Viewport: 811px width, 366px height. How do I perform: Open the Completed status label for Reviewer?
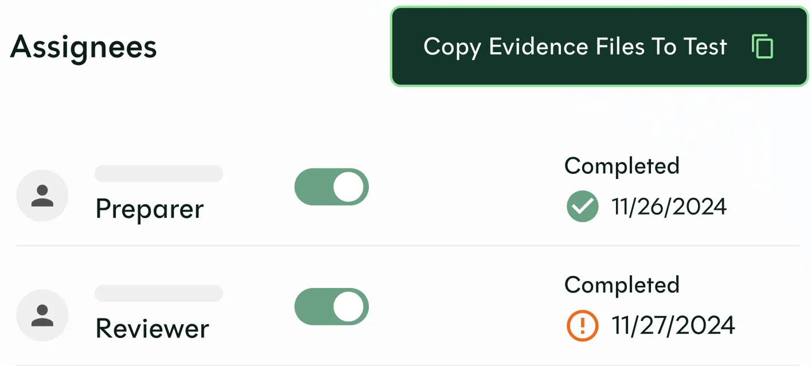622,285
